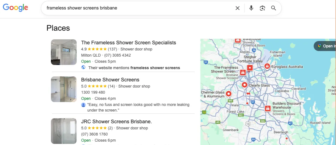Click the Euroglass Australia map pin
This screenshot has width=336, height=145.
point(267,66)
